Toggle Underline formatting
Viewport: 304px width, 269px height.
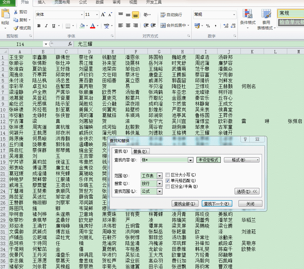[x=54, y=26]
